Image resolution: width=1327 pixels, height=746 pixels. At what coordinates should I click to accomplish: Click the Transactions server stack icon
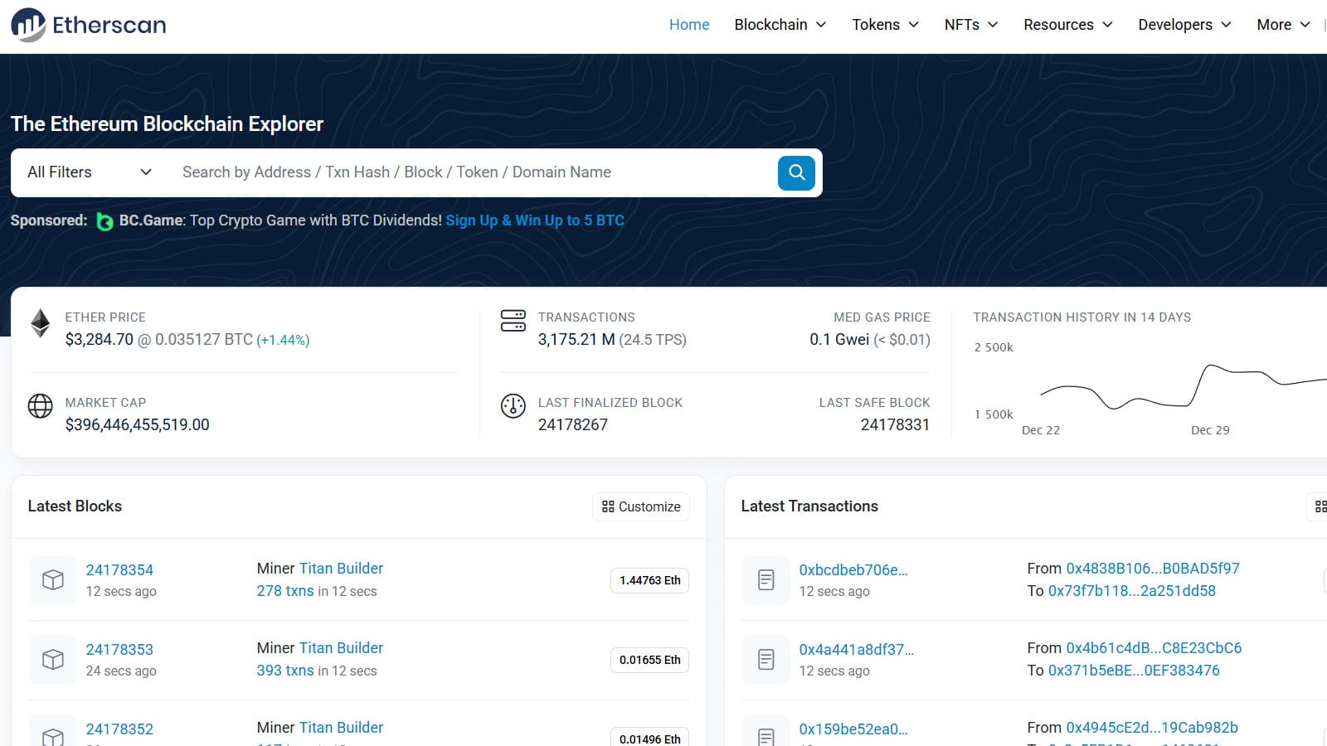[513, 321]
